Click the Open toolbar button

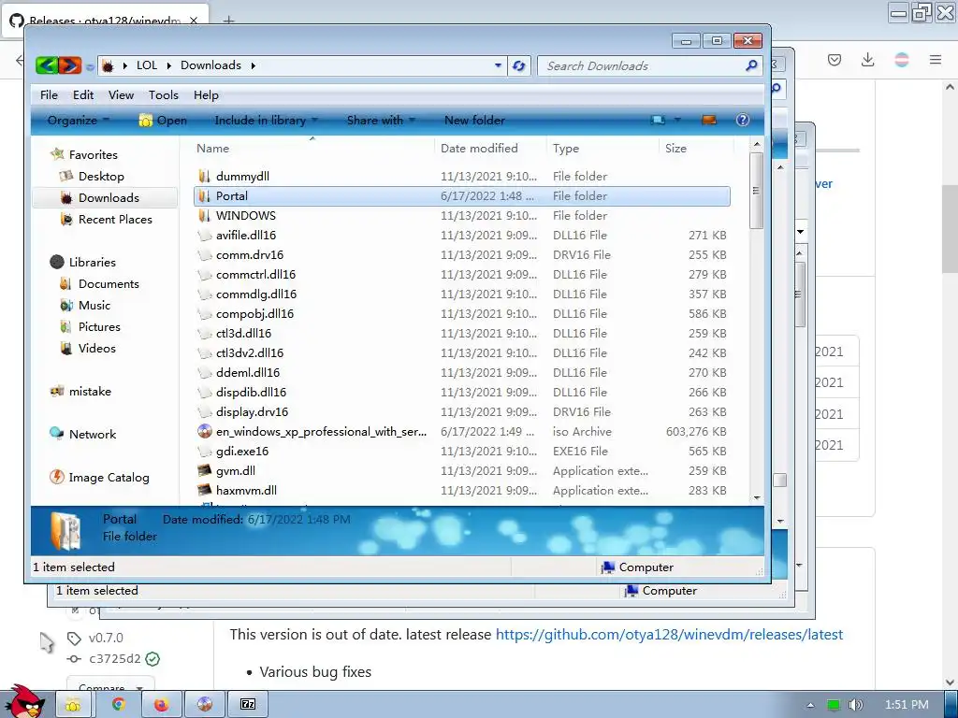(163, 121)
